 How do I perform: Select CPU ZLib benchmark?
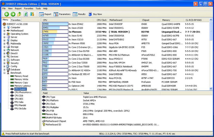point(19,95)
